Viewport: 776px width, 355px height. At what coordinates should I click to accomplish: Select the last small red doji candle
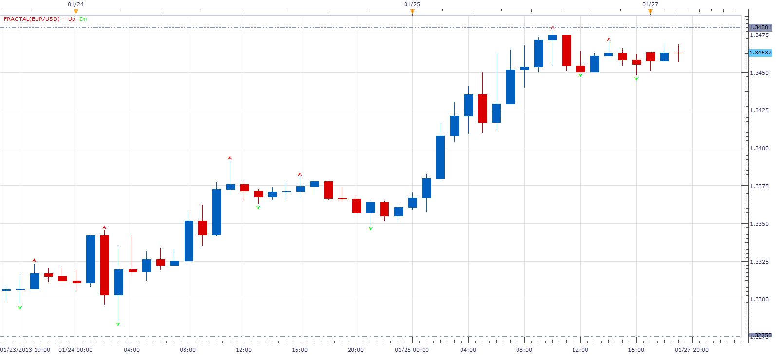click(679, 53)
